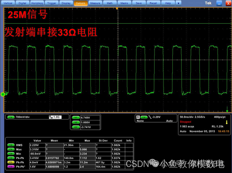Click the bandwidth 1.0G field

coord(55,117)
